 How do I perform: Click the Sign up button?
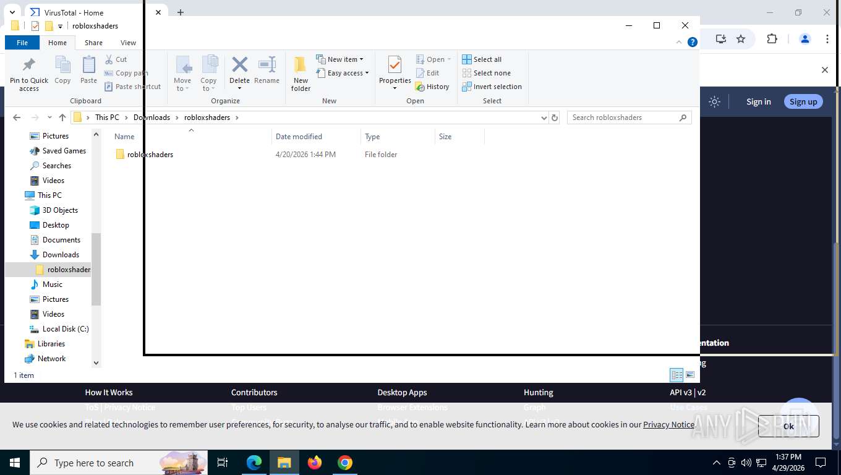(x=803, y=101)
